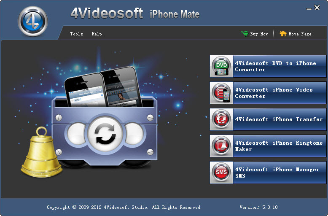Screen dimensions: 328x216
Task: Open the Tools menu
Action: click(x=77, y=34)
